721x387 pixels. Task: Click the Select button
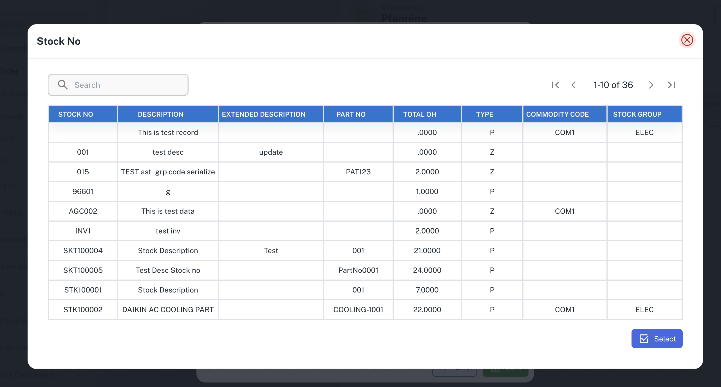(657, 339)
